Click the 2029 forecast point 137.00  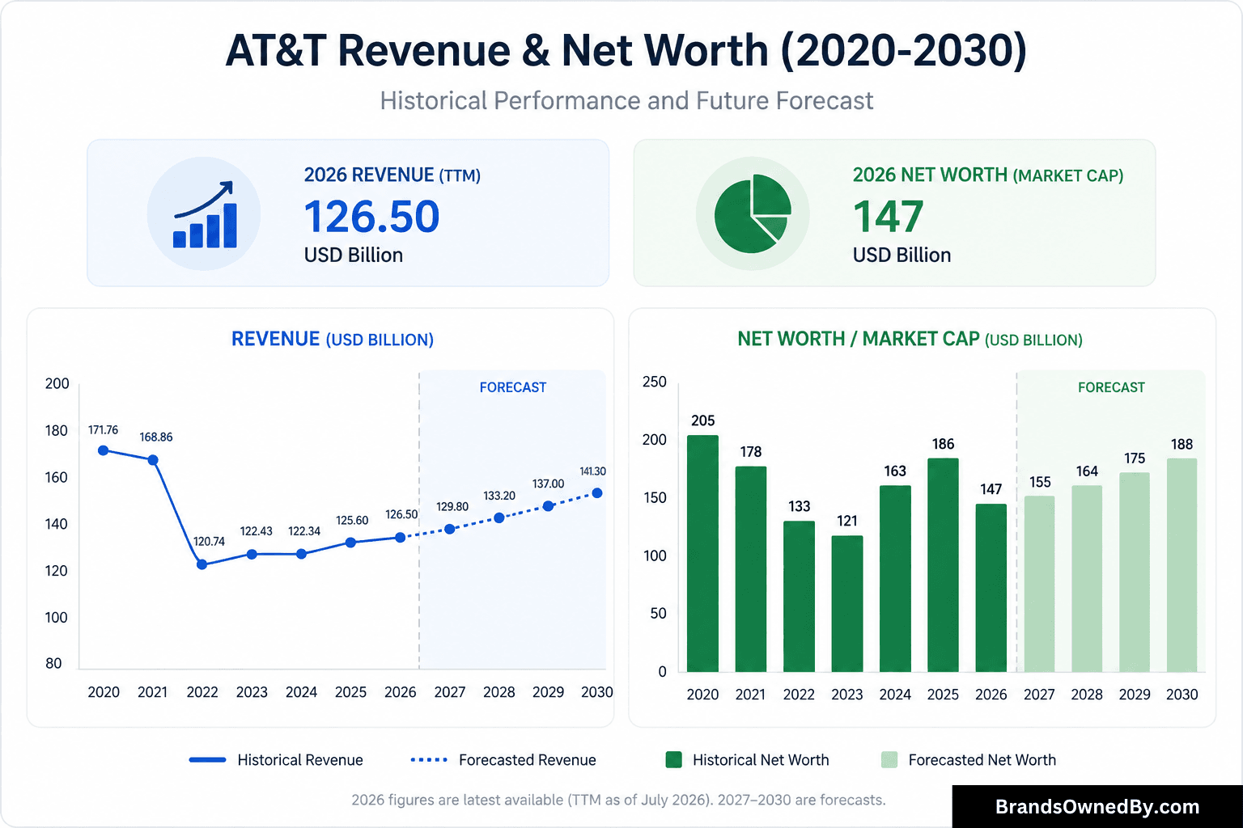(549, 506)
